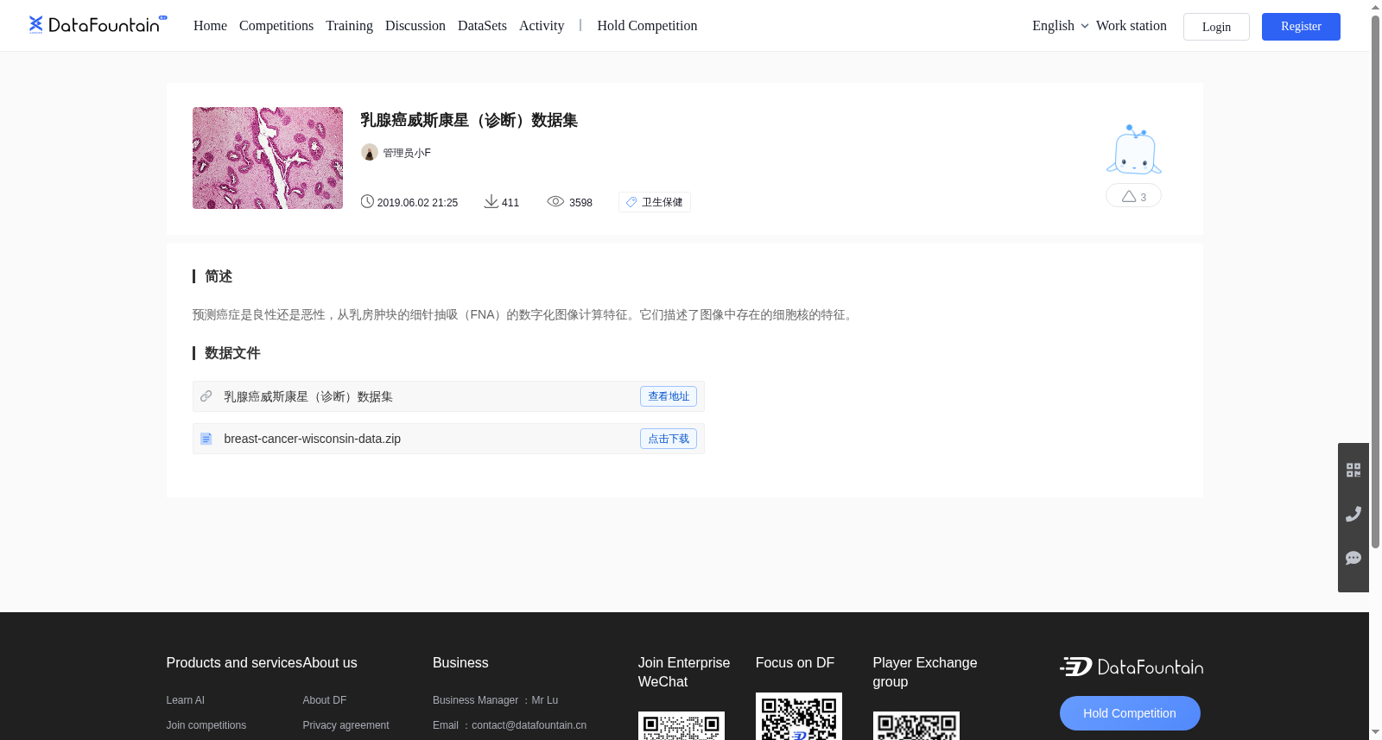
Task: Select the 卫生保健 tag
Action: click(x=655, y=202)
